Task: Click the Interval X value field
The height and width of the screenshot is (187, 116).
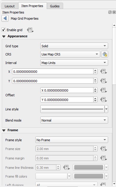Action: 53,72
